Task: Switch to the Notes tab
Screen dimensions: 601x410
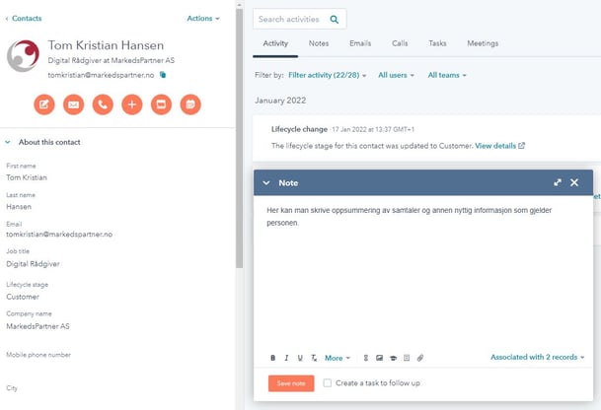Action: [319, 43]
